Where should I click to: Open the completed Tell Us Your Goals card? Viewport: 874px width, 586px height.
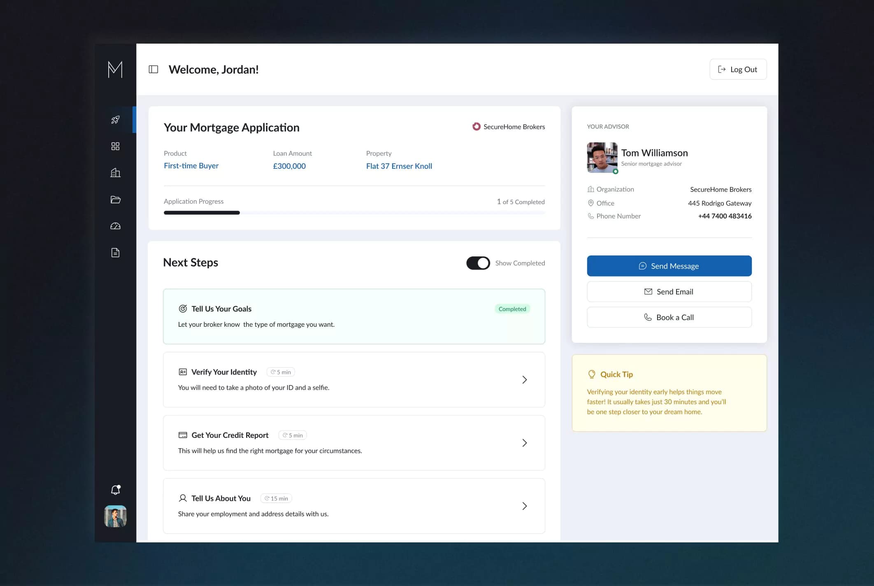tap(354, 316)
